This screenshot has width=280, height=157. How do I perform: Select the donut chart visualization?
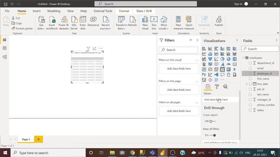228,59
